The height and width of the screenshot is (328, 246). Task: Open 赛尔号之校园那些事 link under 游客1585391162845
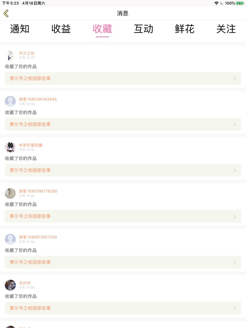[30, 124]
